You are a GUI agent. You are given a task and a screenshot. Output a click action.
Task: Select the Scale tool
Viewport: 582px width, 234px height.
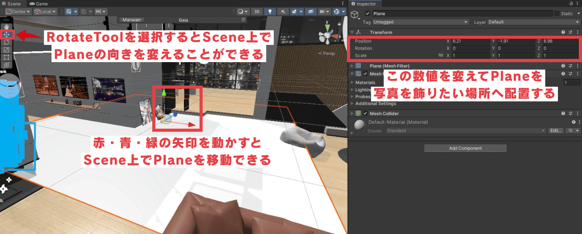(7, 50)
